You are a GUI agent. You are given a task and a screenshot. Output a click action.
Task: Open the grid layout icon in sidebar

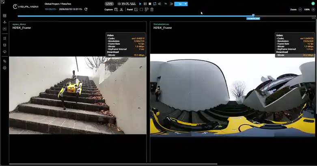coord(4,16)
